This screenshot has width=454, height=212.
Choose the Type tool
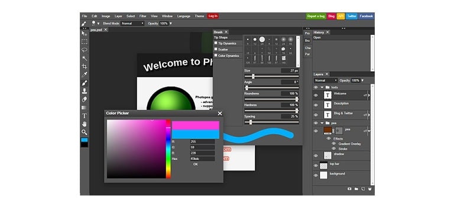point(85,116)
